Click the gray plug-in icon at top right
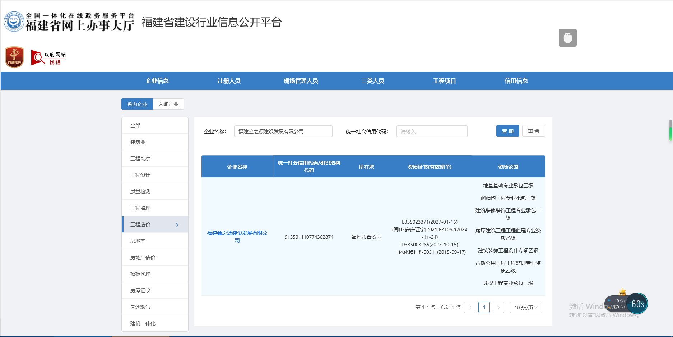 (x=567, y=38)
